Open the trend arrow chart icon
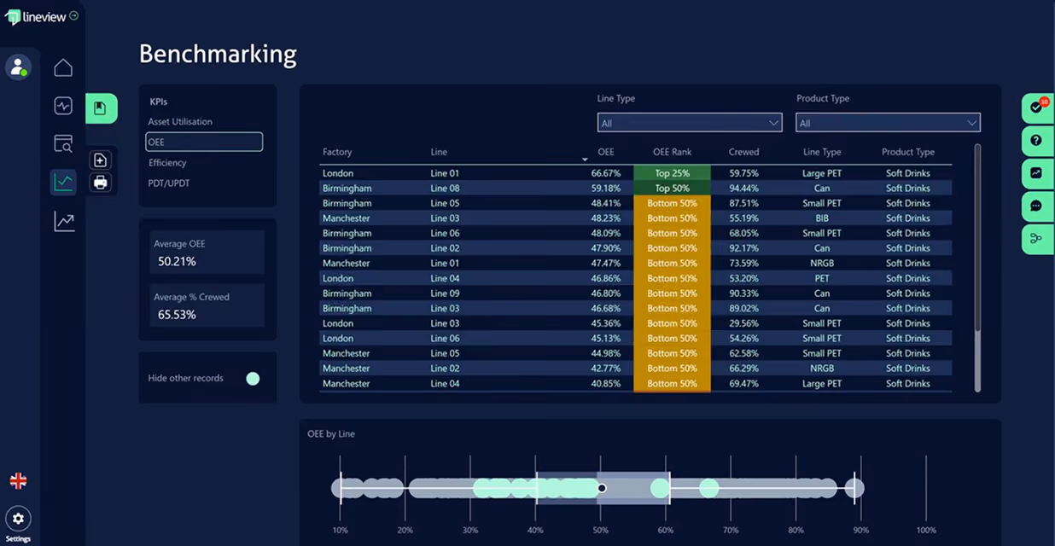 pyautogui.click(x=64, y=222)
